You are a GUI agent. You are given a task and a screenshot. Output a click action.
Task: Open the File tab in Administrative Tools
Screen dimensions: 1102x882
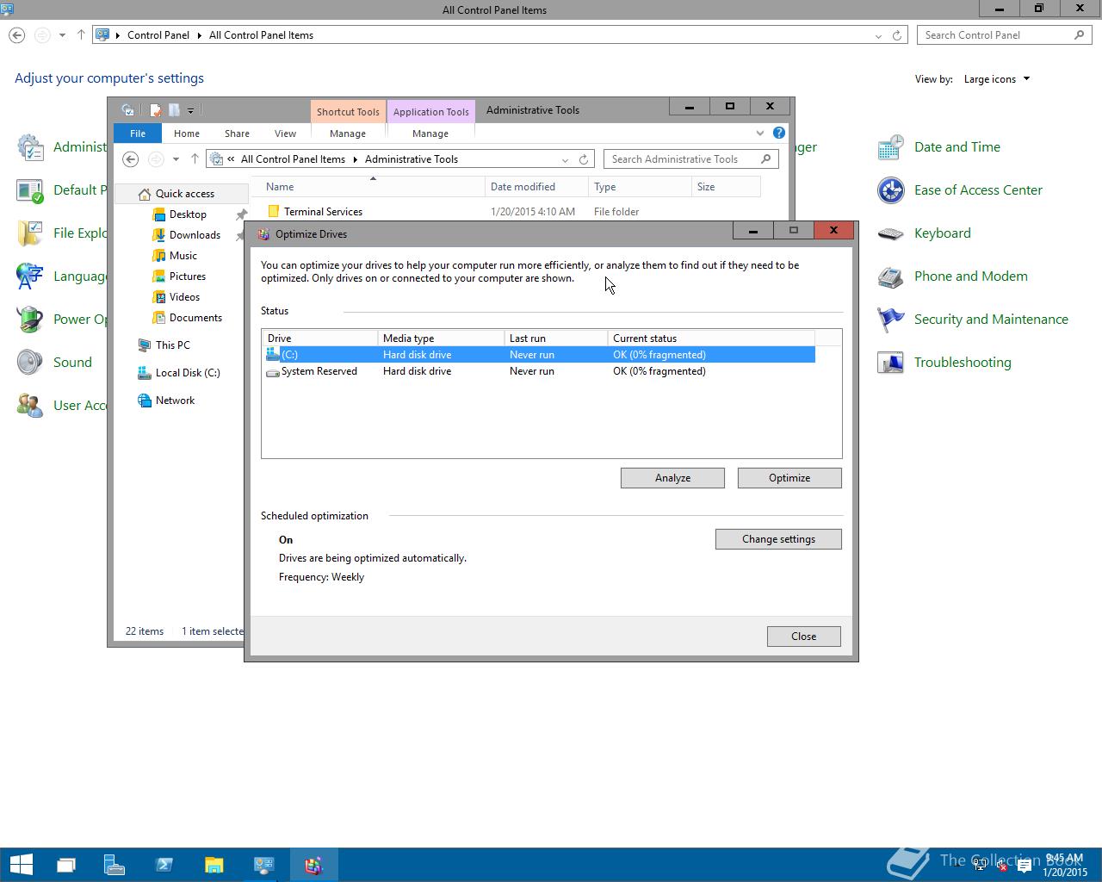[138, 134]
